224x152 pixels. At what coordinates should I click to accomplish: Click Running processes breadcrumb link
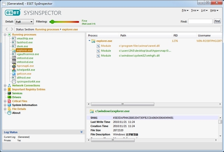point(47,30)
